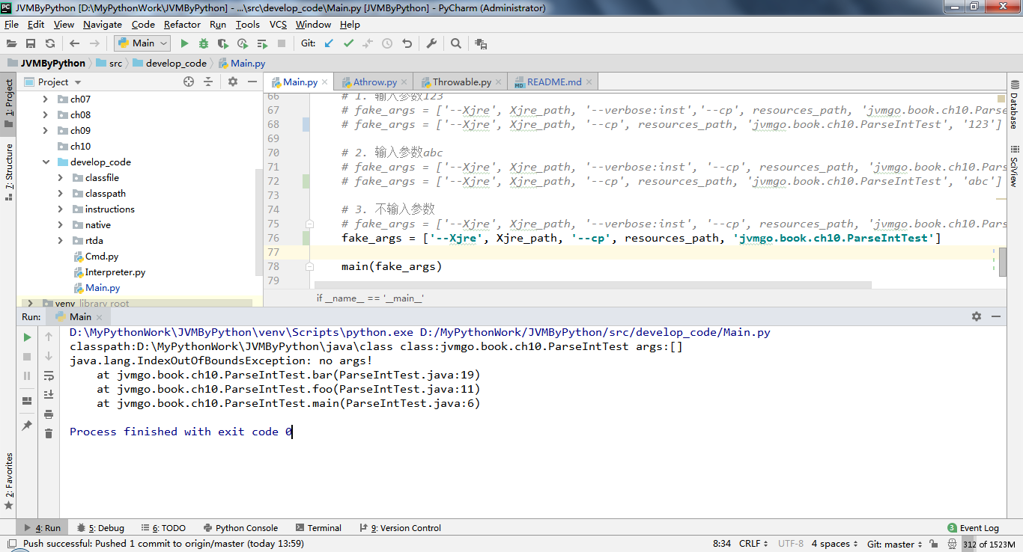Switch to the Athrow.py editor tab
1023x552 pixels.
tap(374, 82)
